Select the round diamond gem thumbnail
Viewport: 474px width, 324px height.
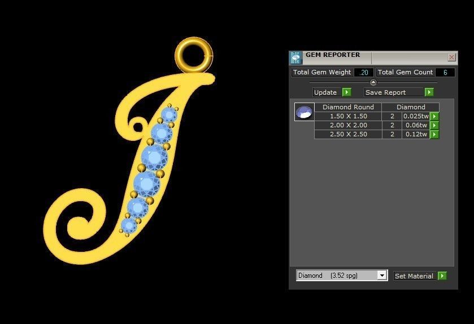tap(304, 112)
